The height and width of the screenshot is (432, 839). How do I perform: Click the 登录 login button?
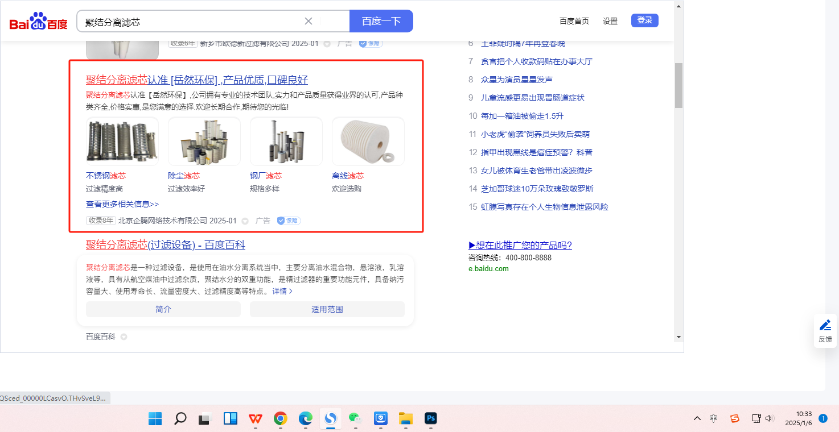tap(645, 20)
